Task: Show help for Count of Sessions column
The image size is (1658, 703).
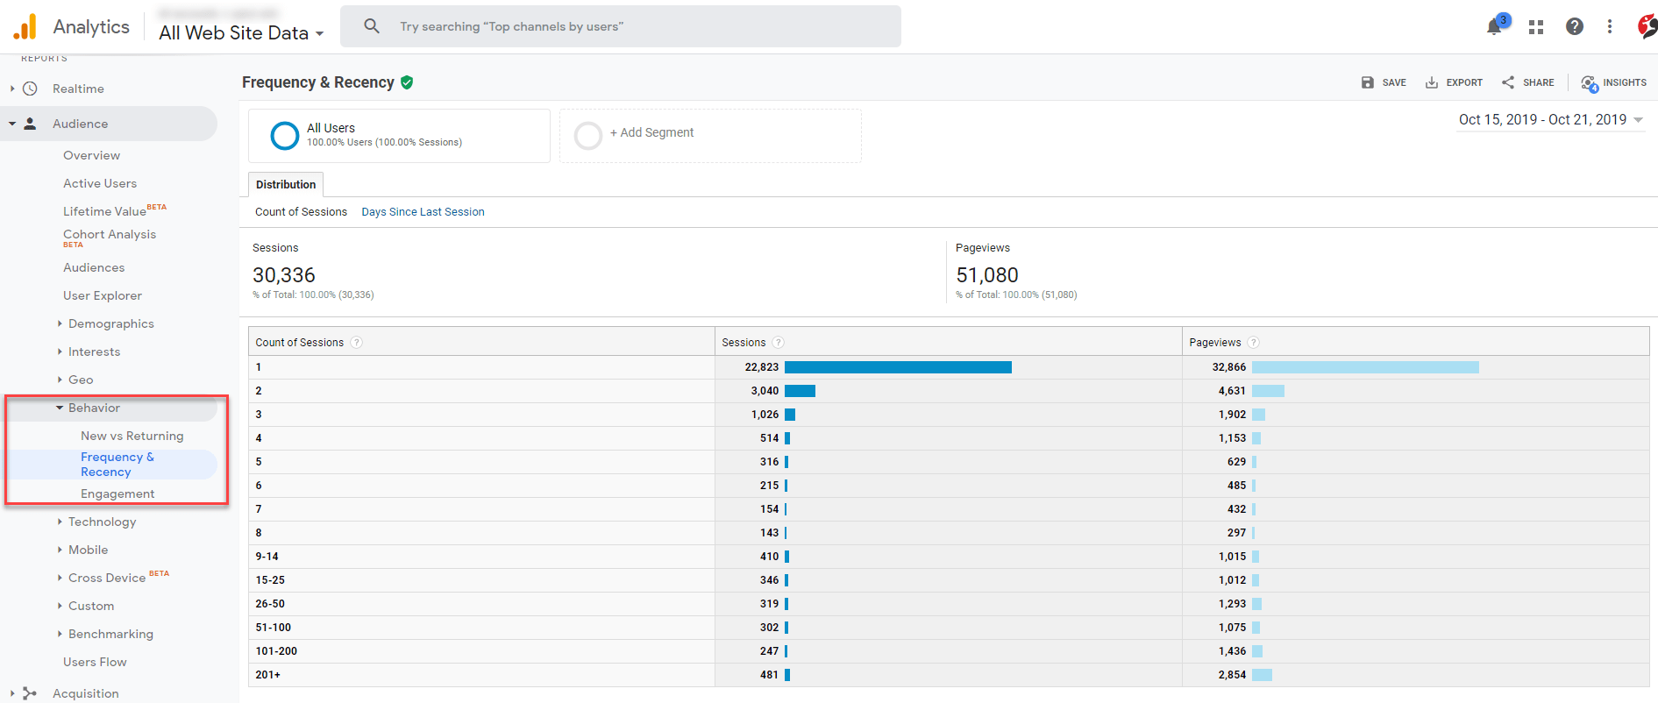Action: click(x=356, y=343)
